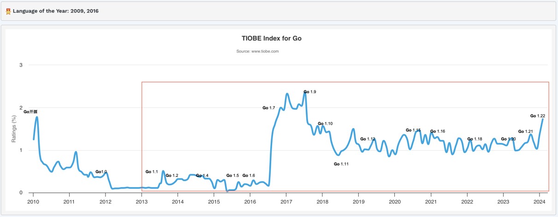Select the 2017 x-axis year label

click(x=286, y=201)
